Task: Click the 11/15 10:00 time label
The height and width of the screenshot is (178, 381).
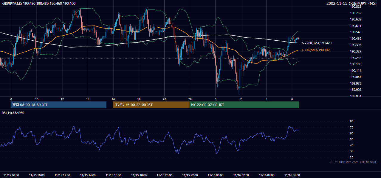Action: pos(37,175)
